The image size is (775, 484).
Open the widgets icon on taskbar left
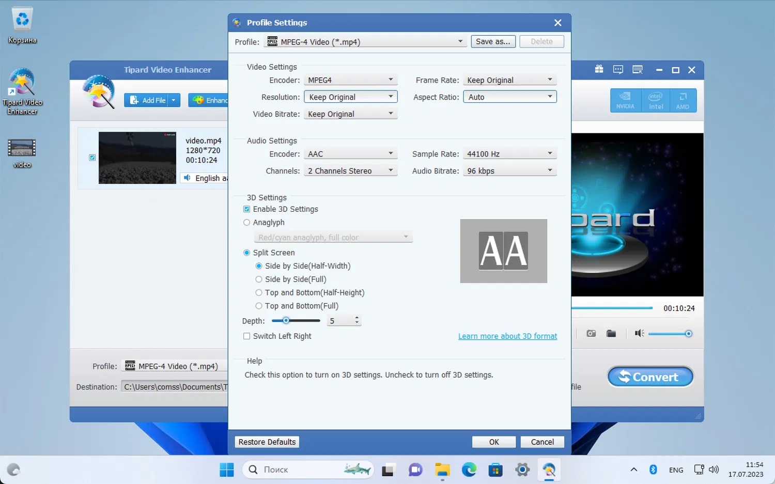point(13,470)
